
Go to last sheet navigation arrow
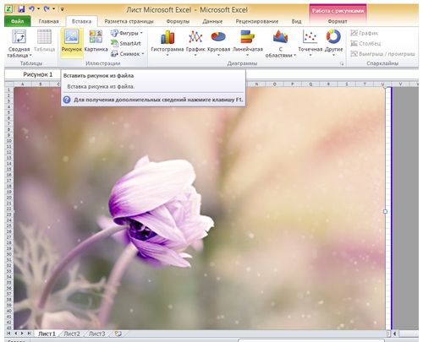click(29, 334)
